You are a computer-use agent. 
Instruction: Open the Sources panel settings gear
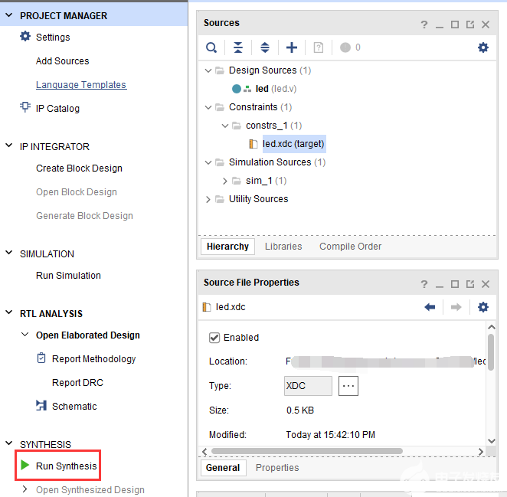(482, 47)
